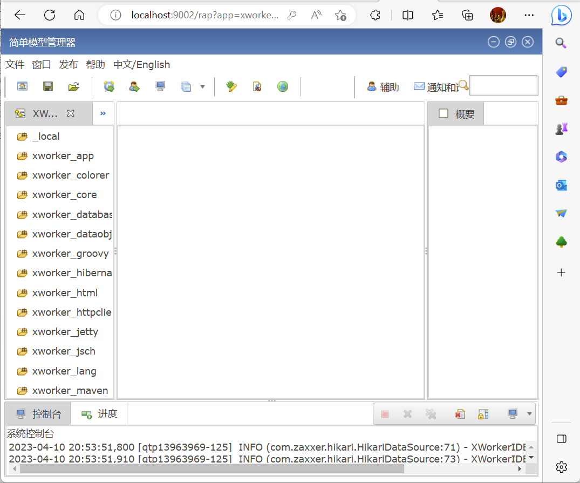Viewport: 580px width, 483px height.
Task: Click the lock/scroll lock icon in console toolbar
Action: (x=483, y=414)
